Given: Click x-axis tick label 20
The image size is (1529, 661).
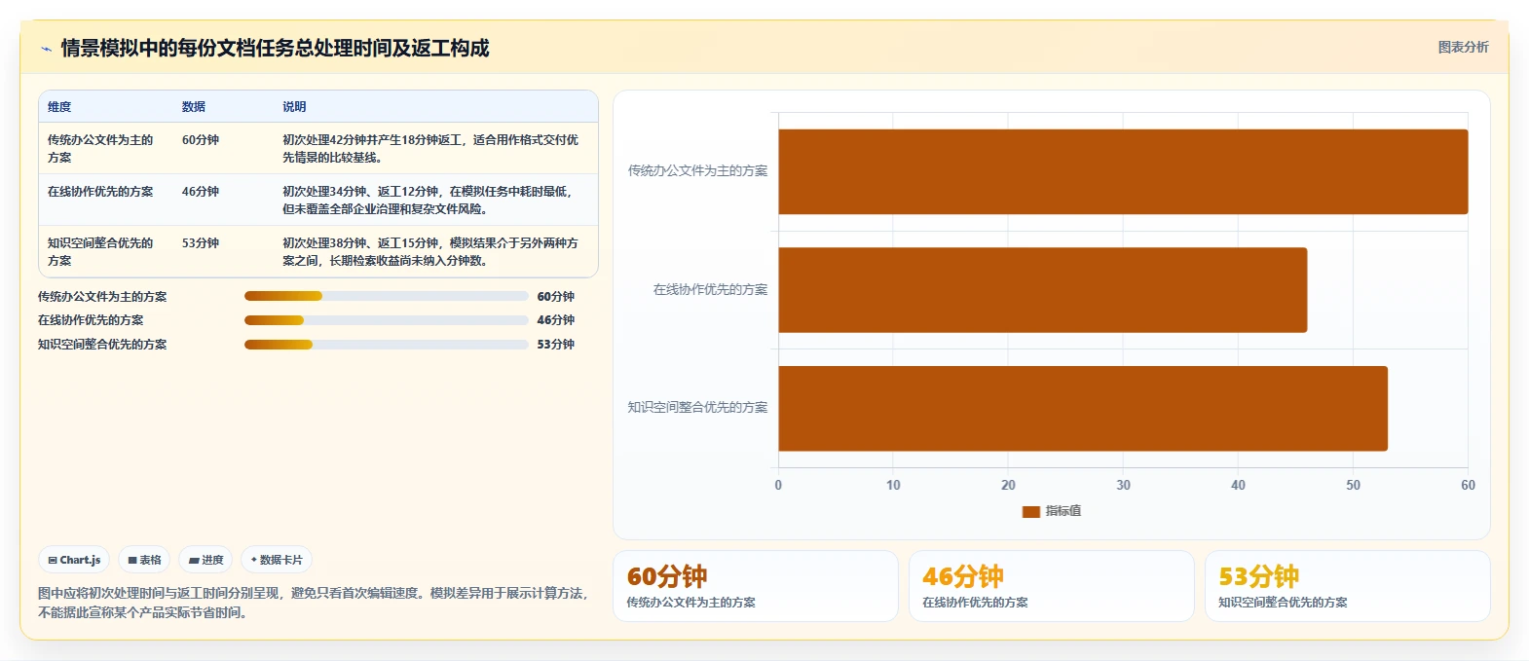Looking at the screenshot, I should pos(1008,486).
